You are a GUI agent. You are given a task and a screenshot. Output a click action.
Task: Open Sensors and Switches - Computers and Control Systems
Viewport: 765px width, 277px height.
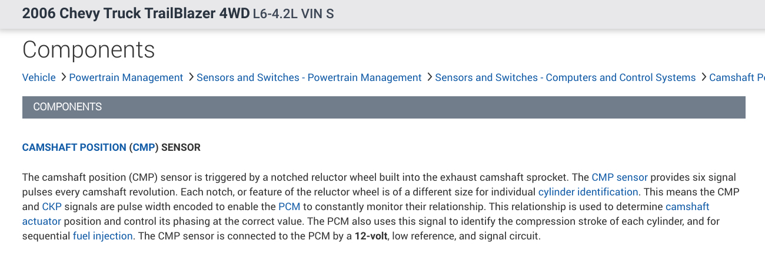(x=565, y=77)
